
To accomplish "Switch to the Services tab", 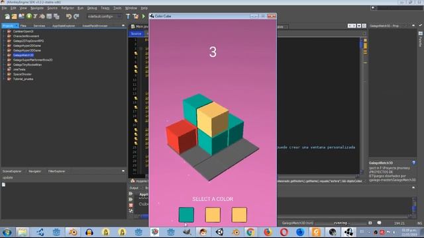I will click(x=39, y=26).
